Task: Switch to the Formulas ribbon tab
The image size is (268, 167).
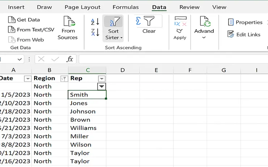Action: coord(125,7)
